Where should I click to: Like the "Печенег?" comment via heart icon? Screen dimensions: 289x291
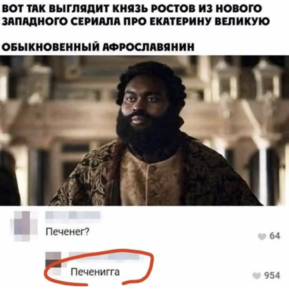point(262,236)
